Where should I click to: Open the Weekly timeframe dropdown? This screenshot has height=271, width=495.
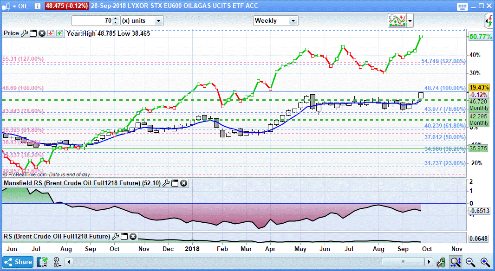point(275,20)
